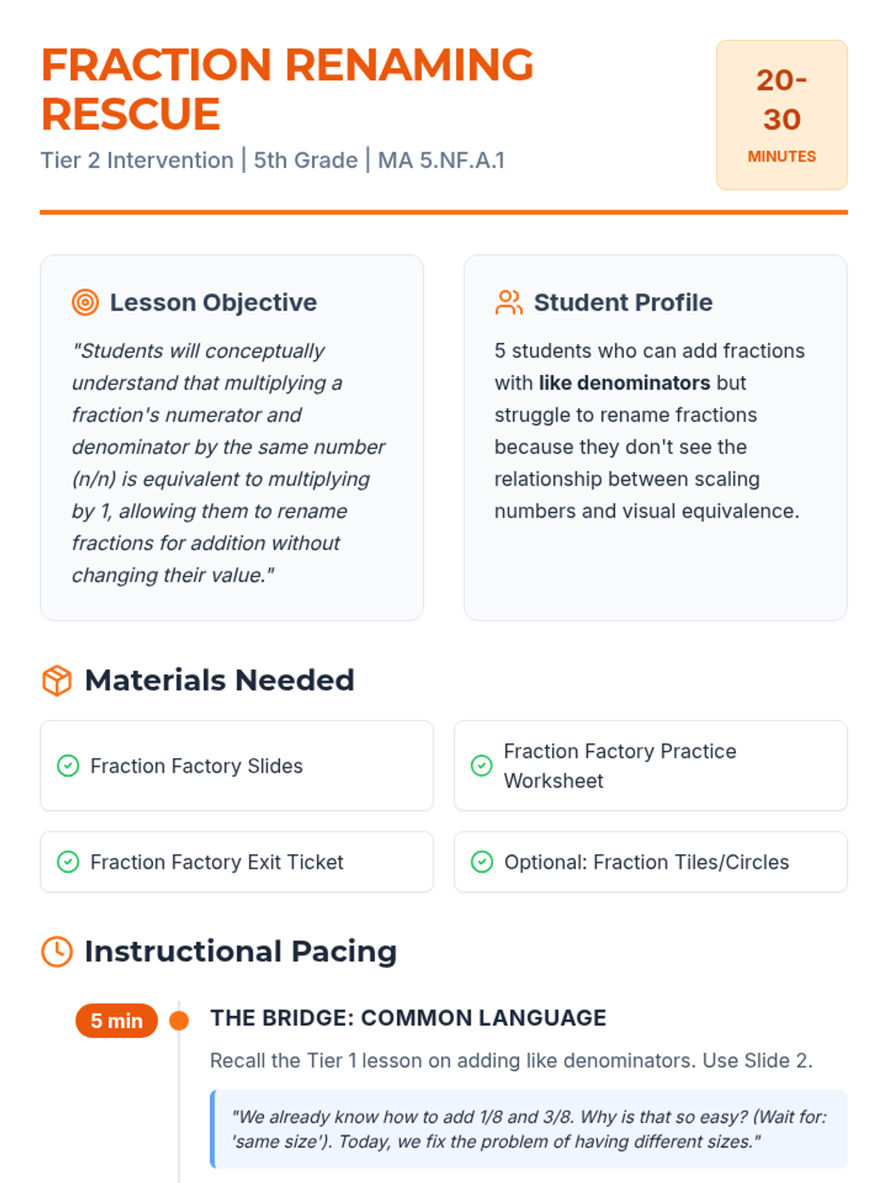Click check icon for Optional Fraction Tiles/Circles
The height and width of the screenshot is (1183, 887).
coord(482,862)
